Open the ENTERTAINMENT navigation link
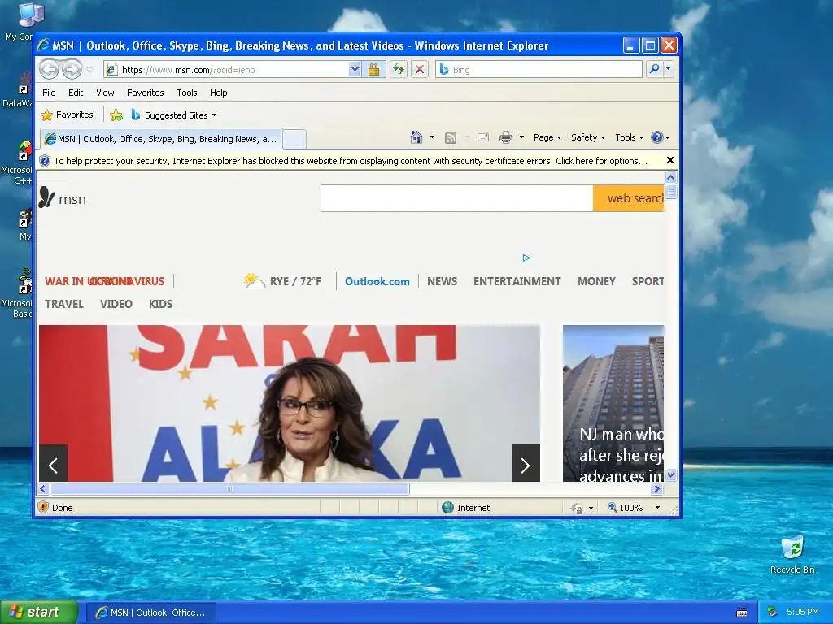Image resolution: width=833 pixels, height=624 pixels. (x=517, y=281)
